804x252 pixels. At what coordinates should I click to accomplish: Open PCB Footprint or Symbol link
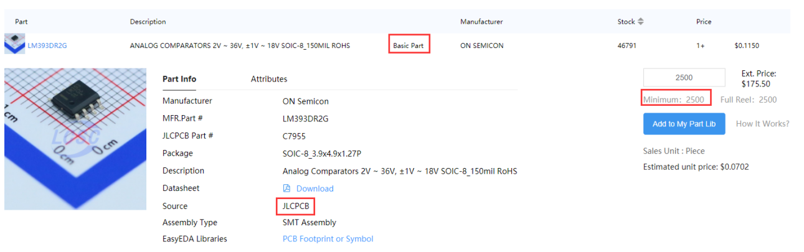tap(328, 239)
